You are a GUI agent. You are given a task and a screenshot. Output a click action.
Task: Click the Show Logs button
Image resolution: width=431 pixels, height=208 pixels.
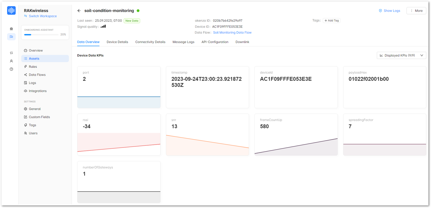click(x=389, y=11)
